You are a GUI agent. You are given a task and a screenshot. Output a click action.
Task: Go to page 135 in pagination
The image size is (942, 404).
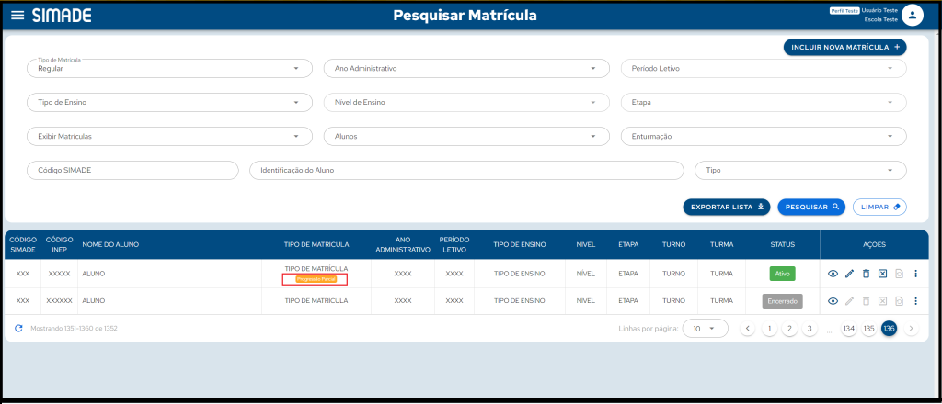coord(868,329)
